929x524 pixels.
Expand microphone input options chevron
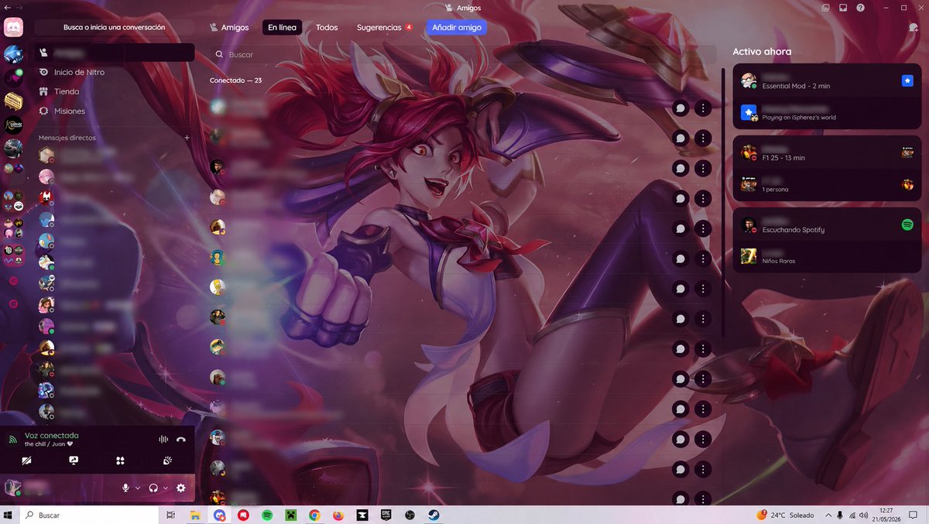[138, 488]
